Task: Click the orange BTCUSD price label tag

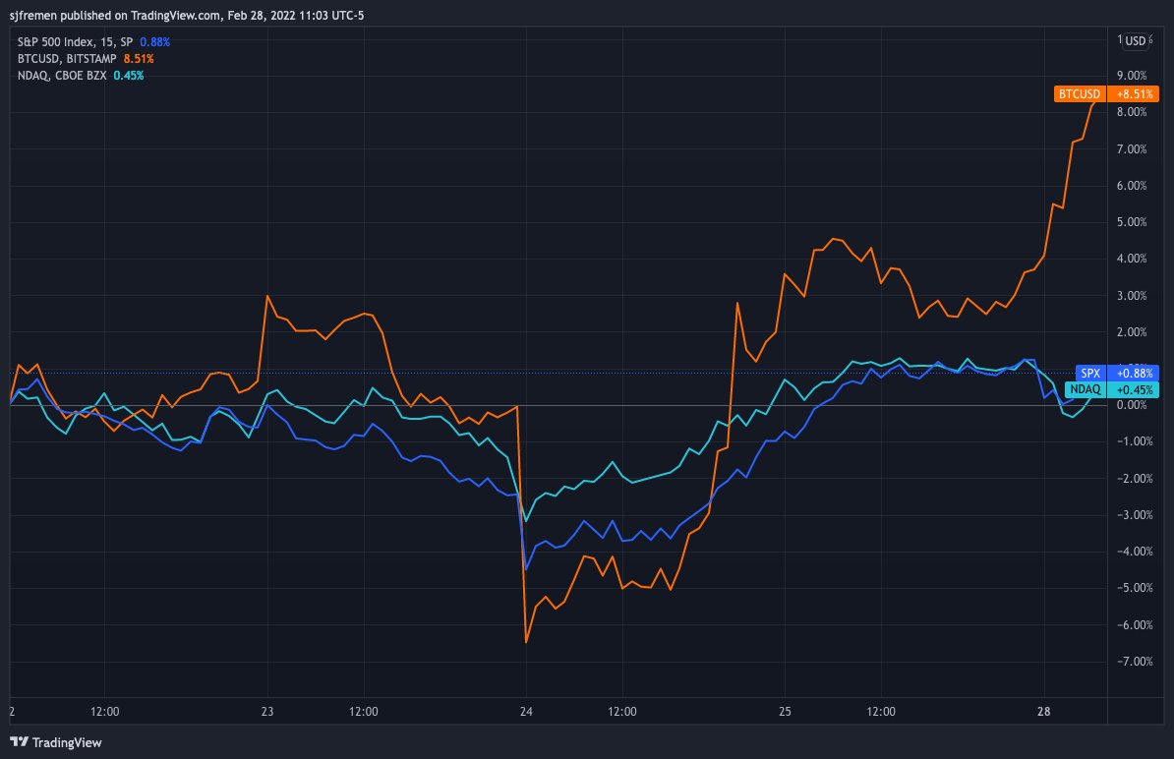Action: (x=1079, y=94)
